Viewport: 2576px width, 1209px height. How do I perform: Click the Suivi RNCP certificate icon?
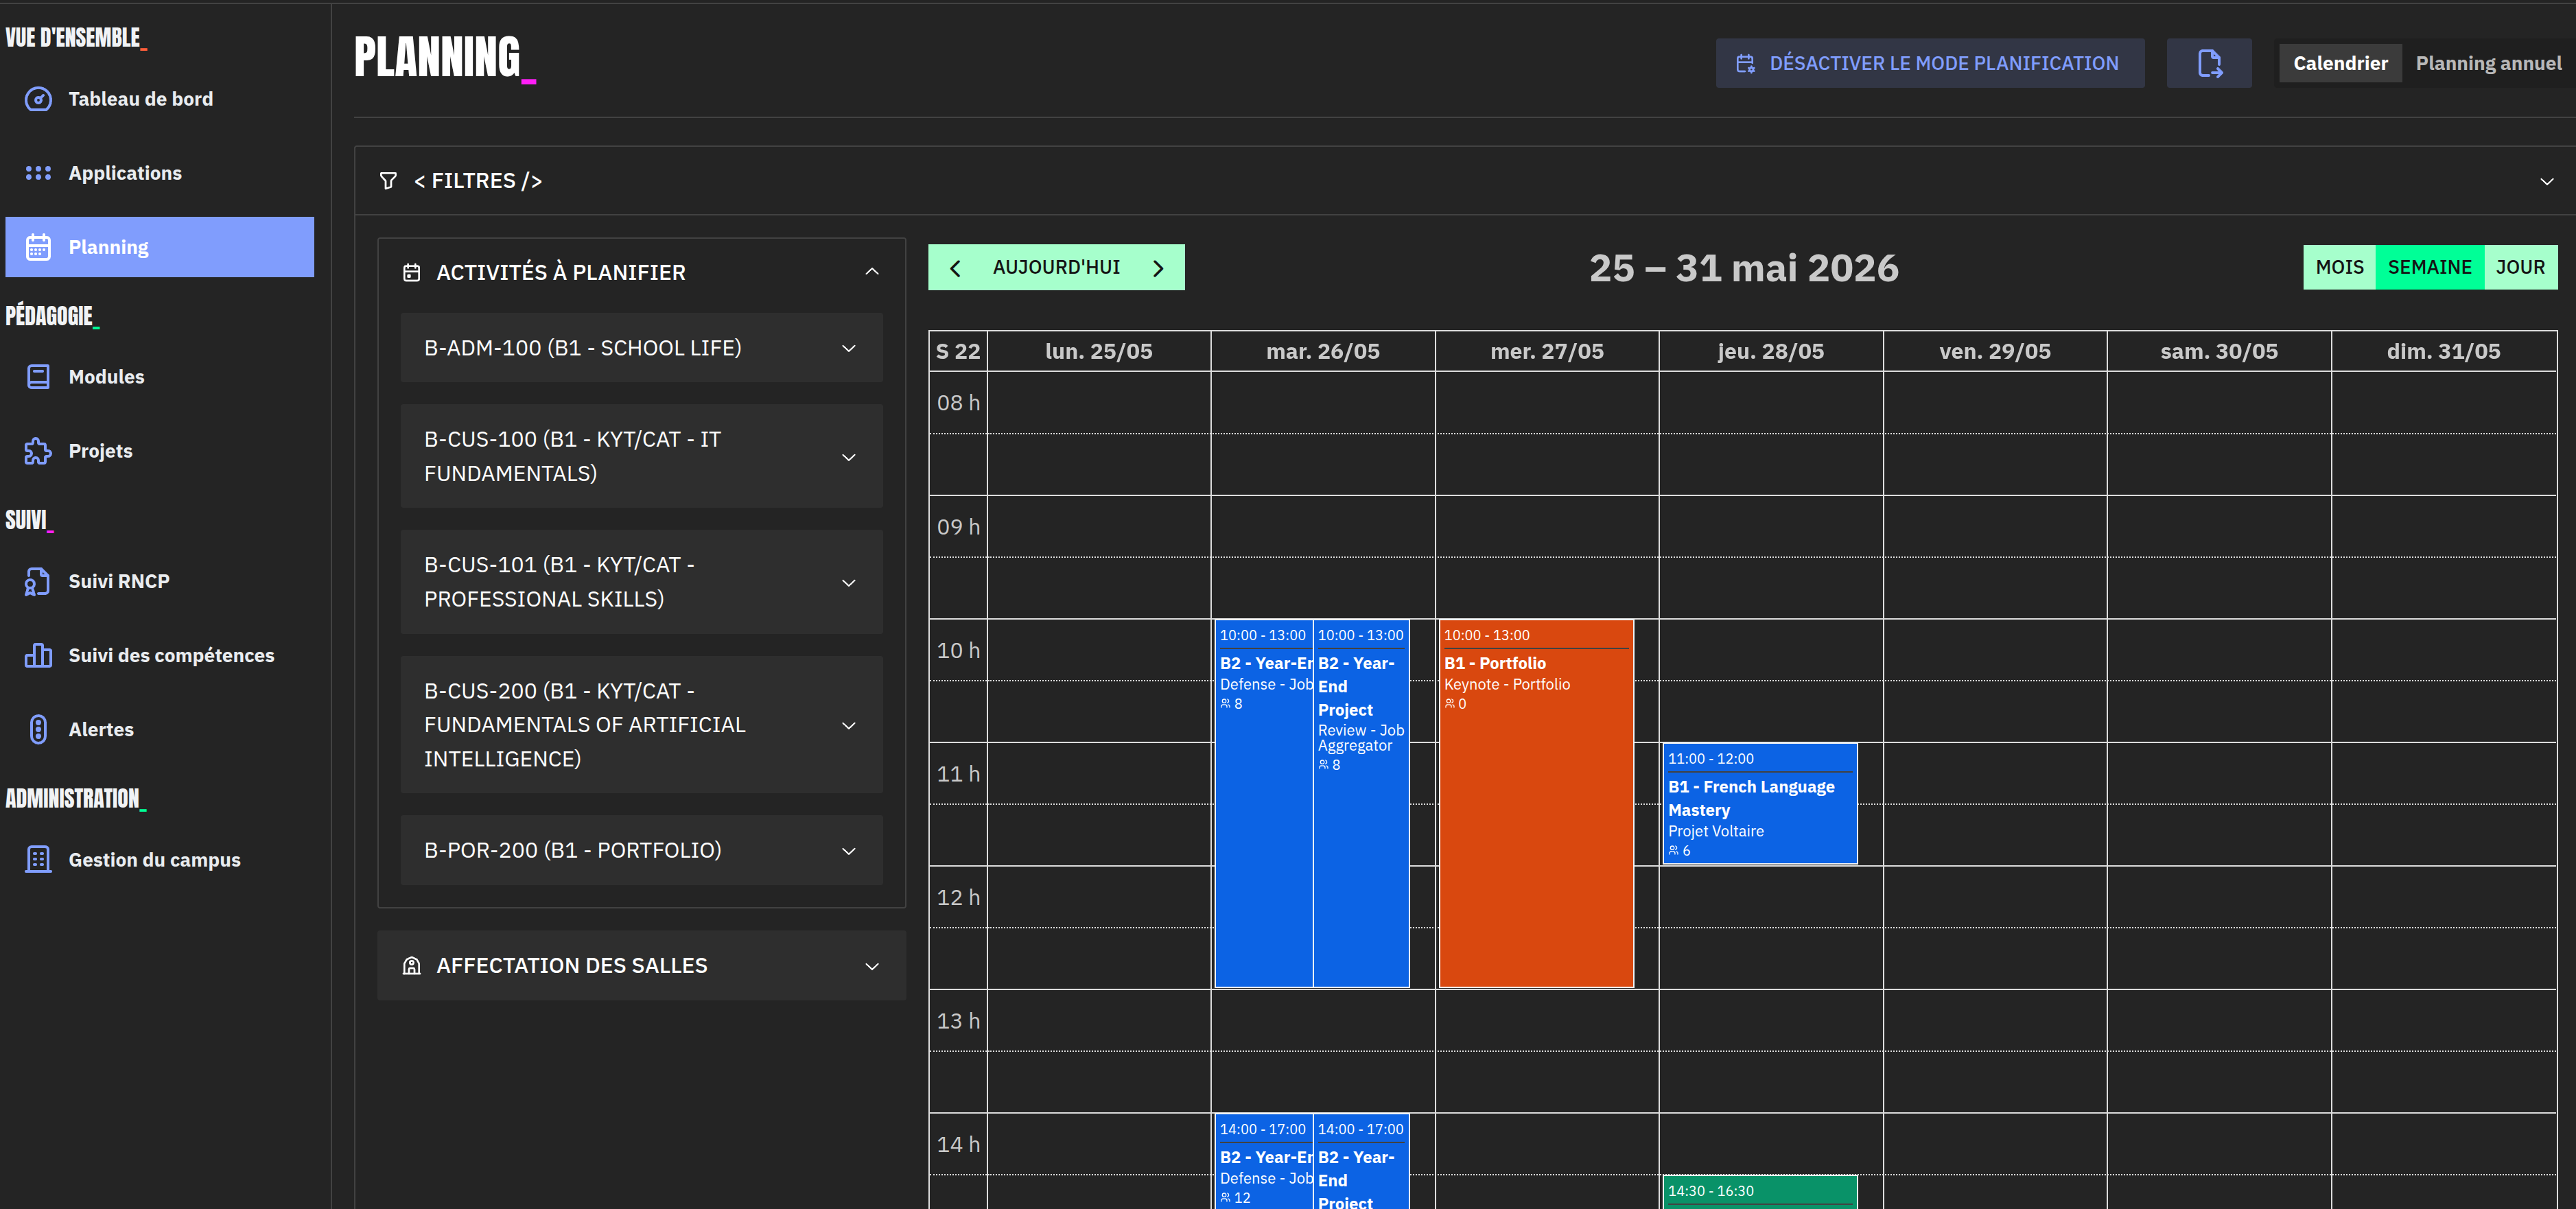(38, 581)
